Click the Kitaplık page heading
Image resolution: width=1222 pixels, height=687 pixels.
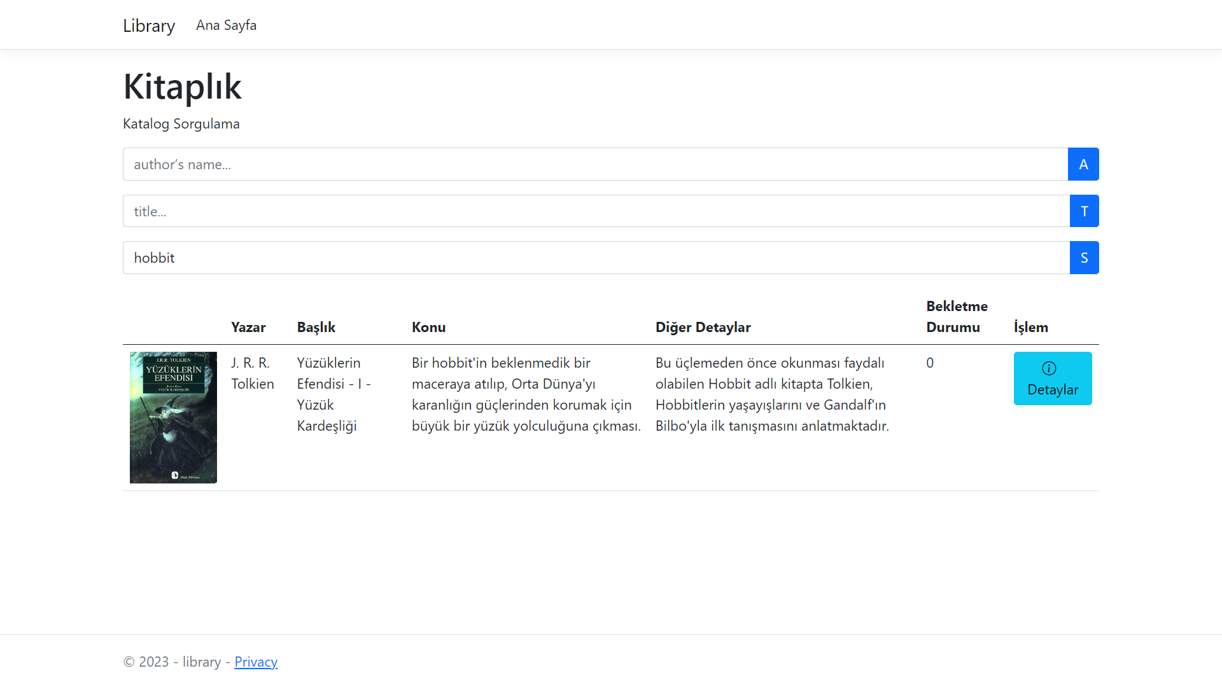coord(182,87)
